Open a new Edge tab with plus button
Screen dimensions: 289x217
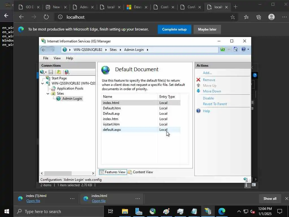pos(235,7)
